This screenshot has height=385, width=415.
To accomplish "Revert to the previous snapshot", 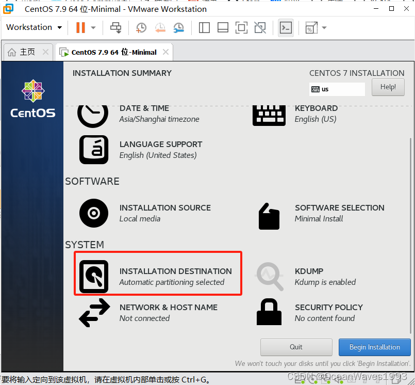I will click(x=160, y=27).
